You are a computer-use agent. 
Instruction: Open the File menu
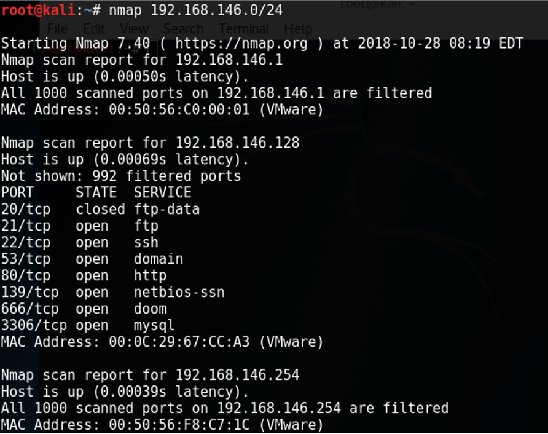tap(58, 29)
